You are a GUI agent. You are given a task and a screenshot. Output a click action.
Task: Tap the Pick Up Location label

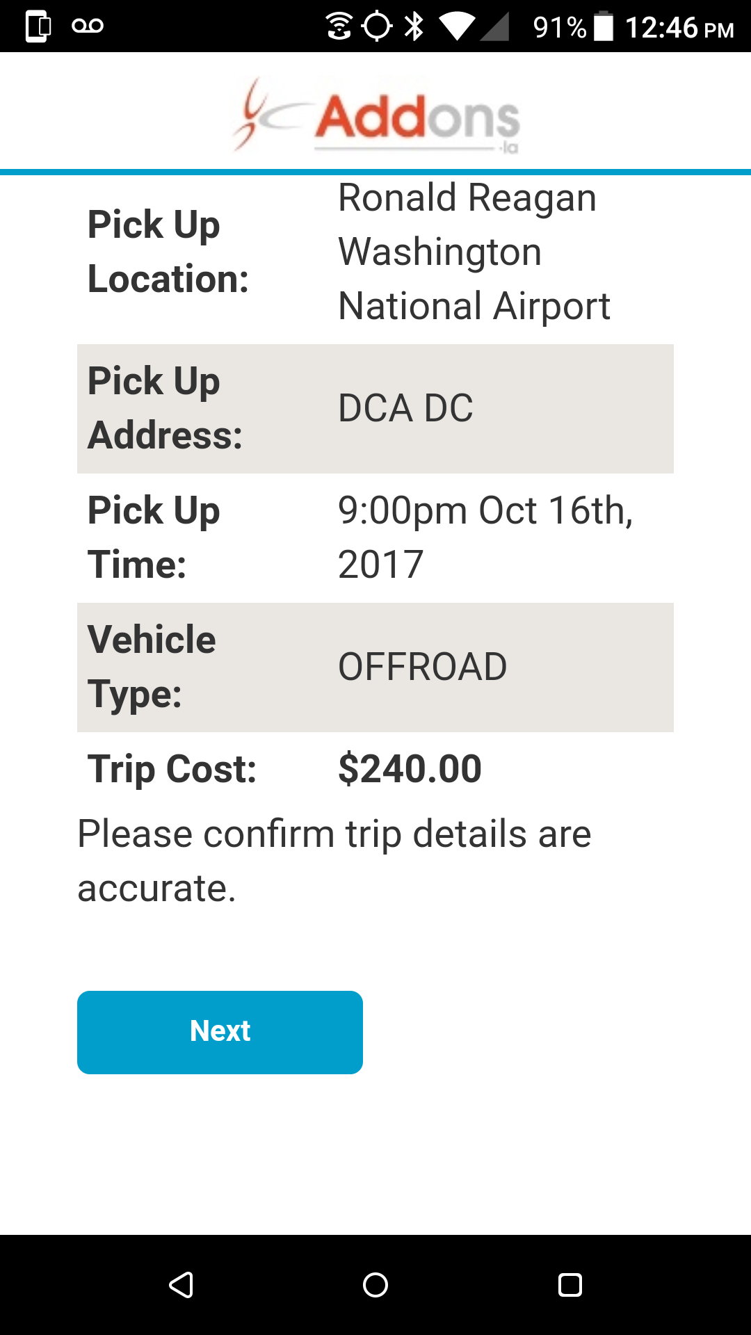[168, 252]
